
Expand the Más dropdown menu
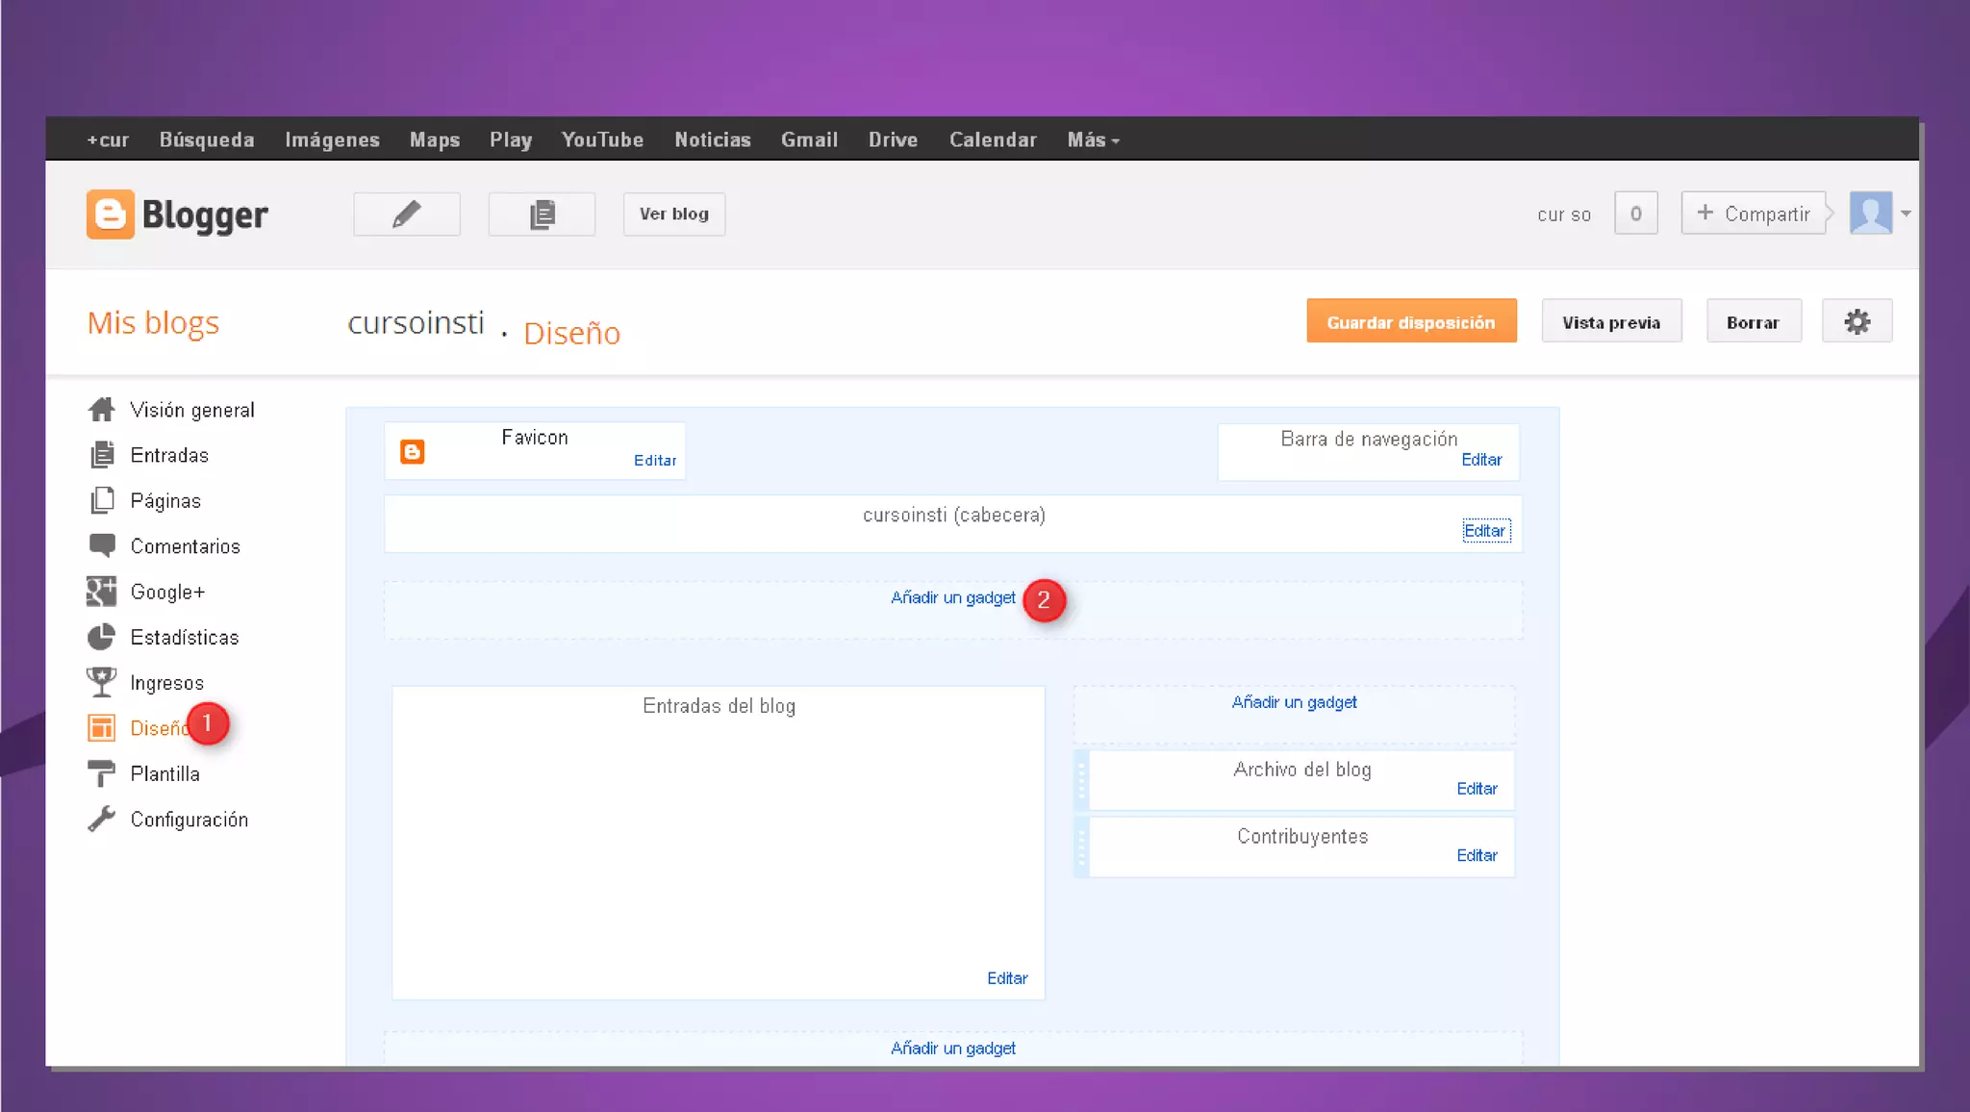point(1093,139)
